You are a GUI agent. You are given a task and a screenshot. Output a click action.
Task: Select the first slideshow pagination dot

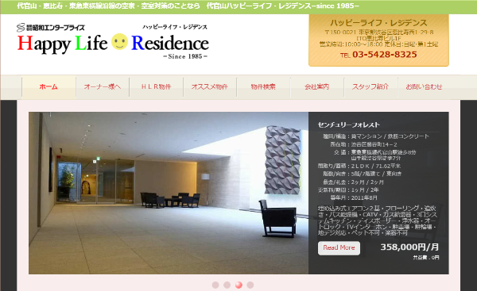pos(215,285)
